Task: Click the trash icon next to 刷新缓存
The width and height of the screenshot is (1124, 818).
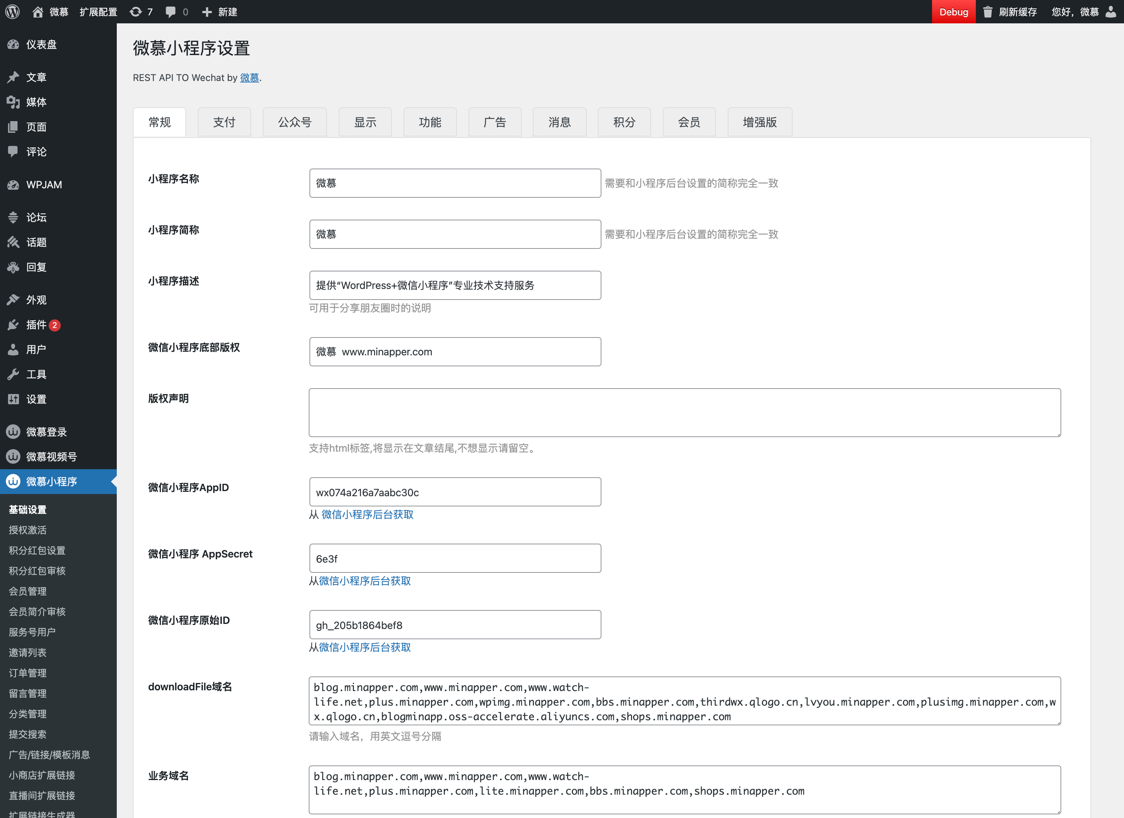Action: coord(988,12)
